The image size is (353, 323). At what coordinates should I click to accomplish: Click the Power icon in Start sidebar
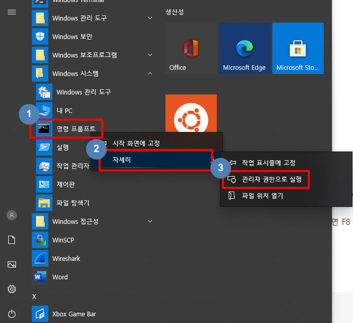12,314
